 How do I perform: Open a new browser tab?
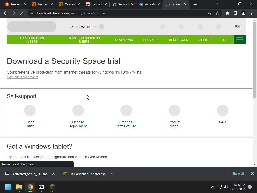click(195, 5)
